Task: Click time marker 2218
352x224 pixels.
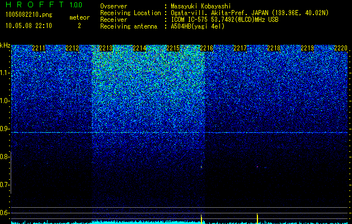Action: click(x=274, y=48)
